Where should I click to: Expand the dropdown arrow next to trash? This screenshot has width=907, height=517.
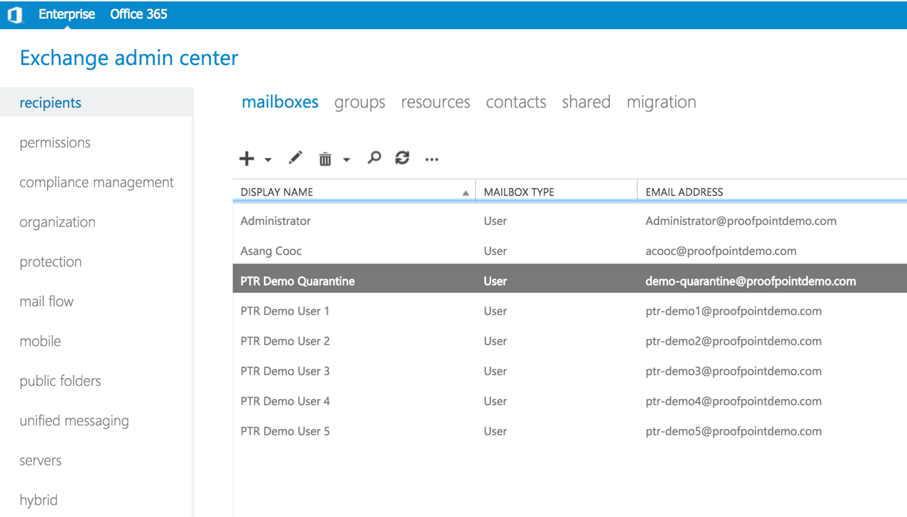[x=347, y=160]
